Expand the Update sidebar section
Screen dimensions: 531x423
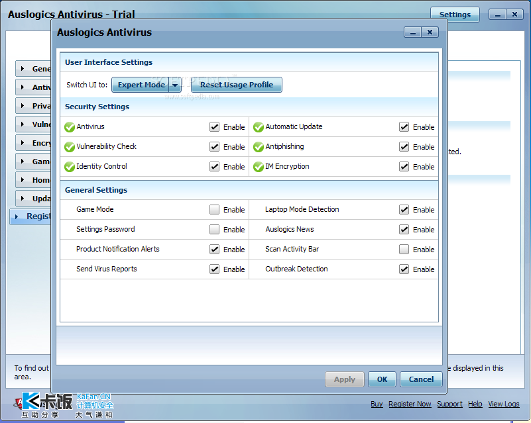pos(33,199)
